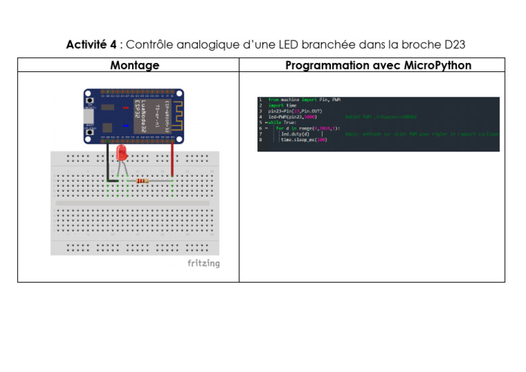Click code line 'time.sleep_ms(100)'

point(304,140)
